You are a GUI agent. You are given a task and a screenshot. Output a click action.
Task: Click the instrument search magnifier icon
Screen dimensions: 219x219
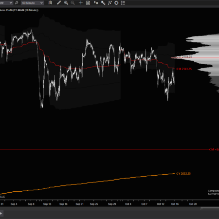(17, 3)
